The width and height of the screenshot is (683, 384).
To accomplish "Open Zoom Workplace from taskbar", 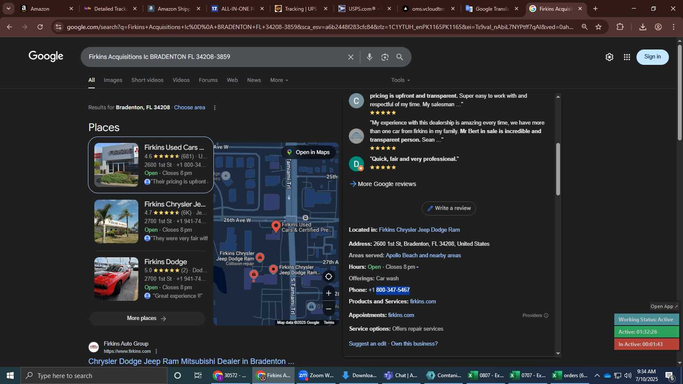I will pos(316,375).
